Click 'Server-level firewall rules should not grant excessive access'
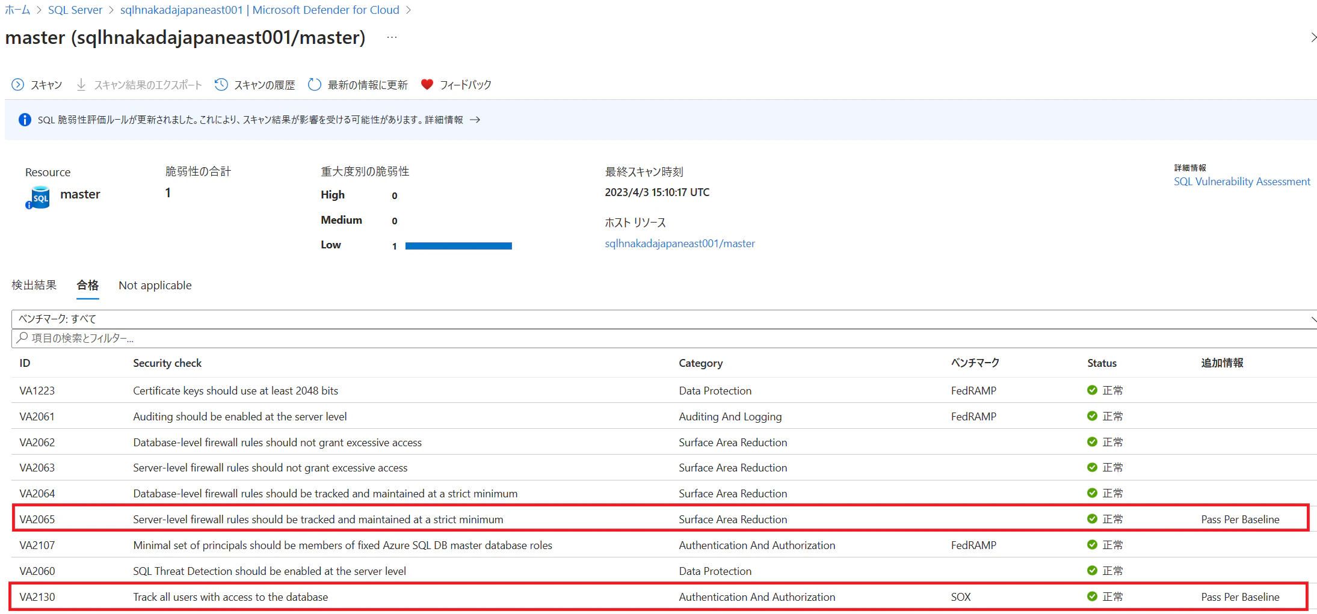Viewport: 1317px width, 614px height. point(270,468)
